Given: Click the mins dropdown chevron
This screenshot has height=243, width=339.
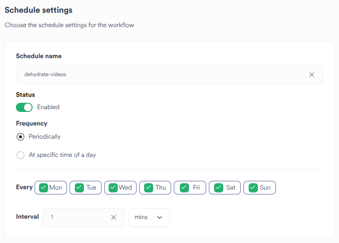Looking at the screenshot, I should click(160, 218).
